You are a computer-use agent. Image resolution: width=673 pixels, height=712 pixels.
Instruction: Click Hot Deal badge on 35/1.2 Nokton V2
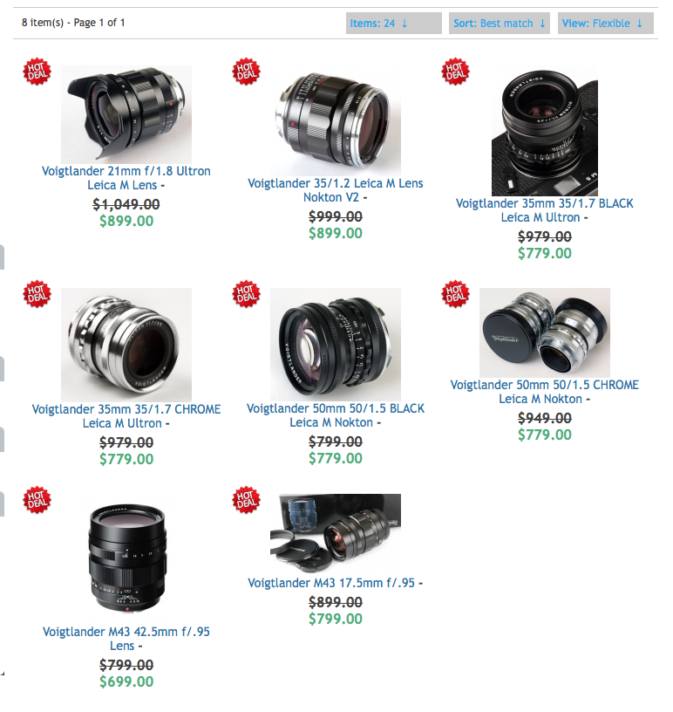point(247,72)
